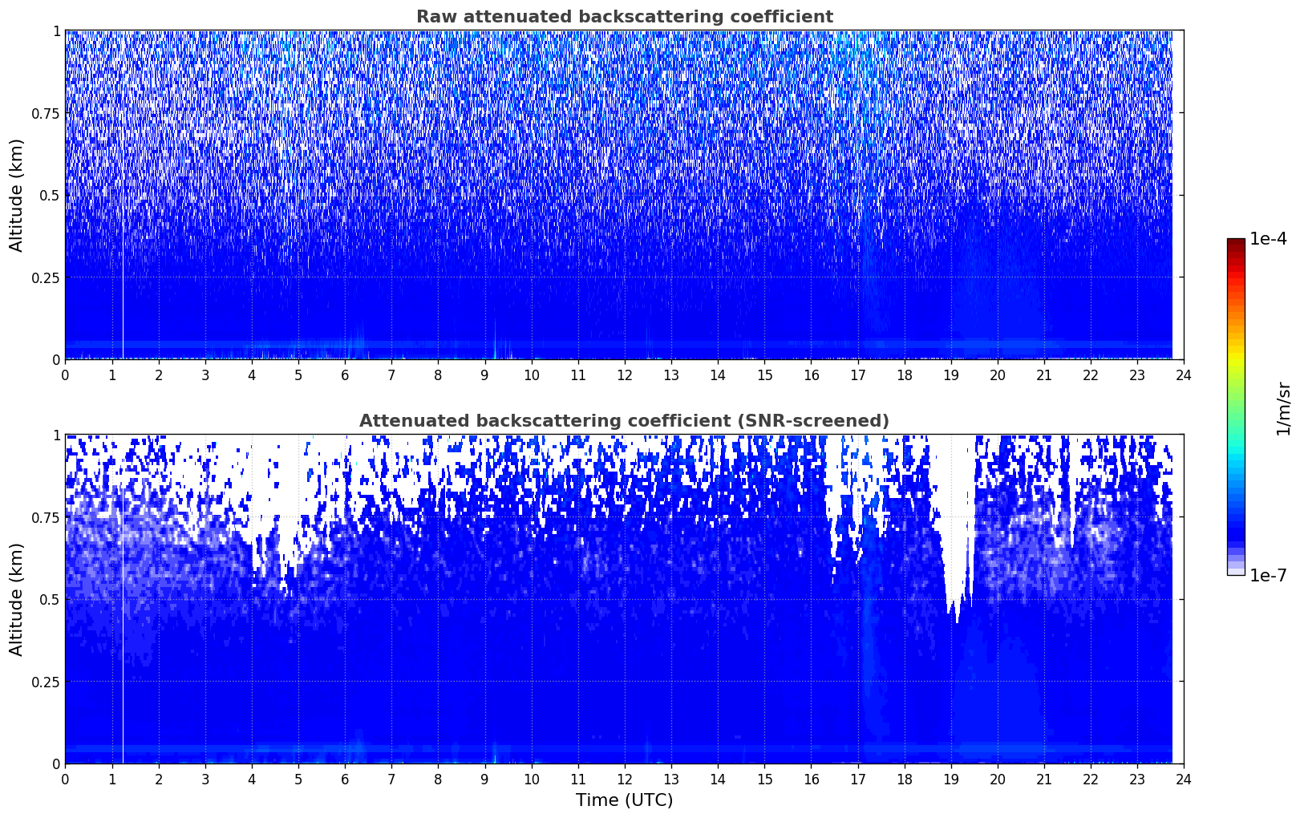1300x818 pixels.
Task: Click hour 12 tick on top plot's axis
Action: tap(624, 375)
